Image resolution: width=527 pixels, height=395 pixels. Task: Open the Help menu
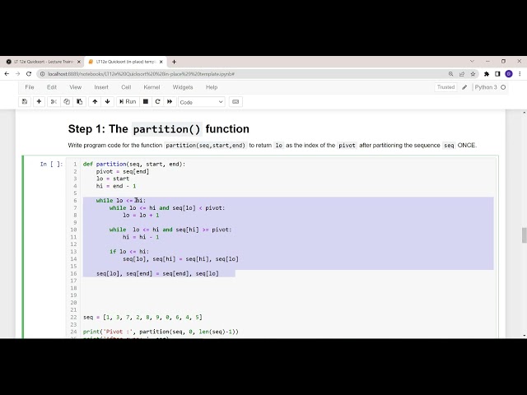pyautogui.click(x=212, y=87)
